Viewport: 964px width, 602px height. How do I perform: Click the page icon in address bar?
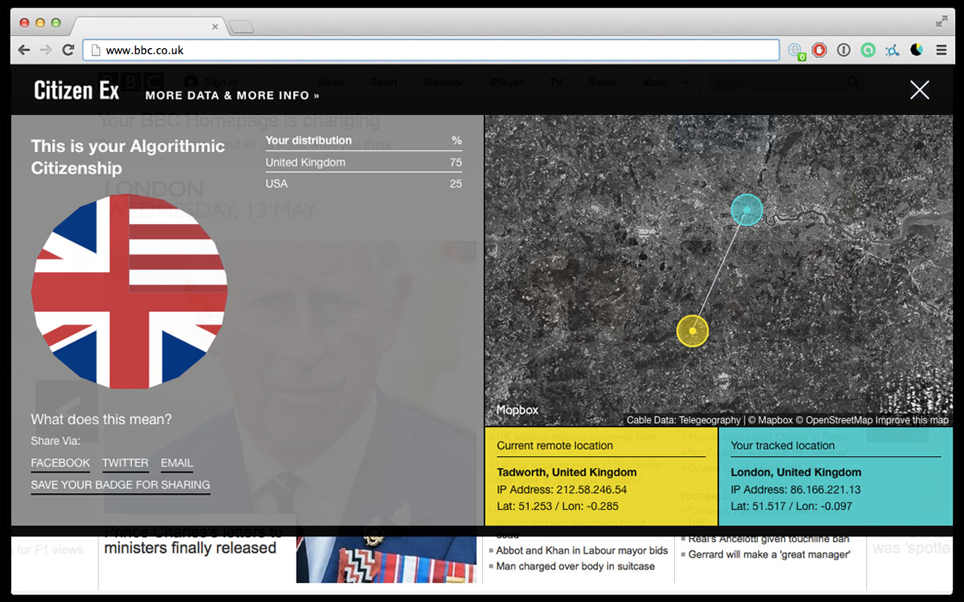pyautogui.click(x=95, y=50)
